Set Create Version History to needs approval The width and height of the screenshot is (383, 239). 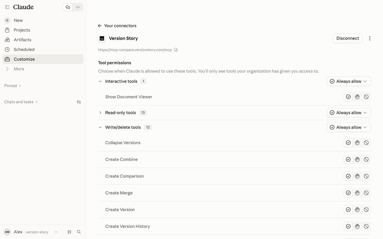(x=357, y=226)
